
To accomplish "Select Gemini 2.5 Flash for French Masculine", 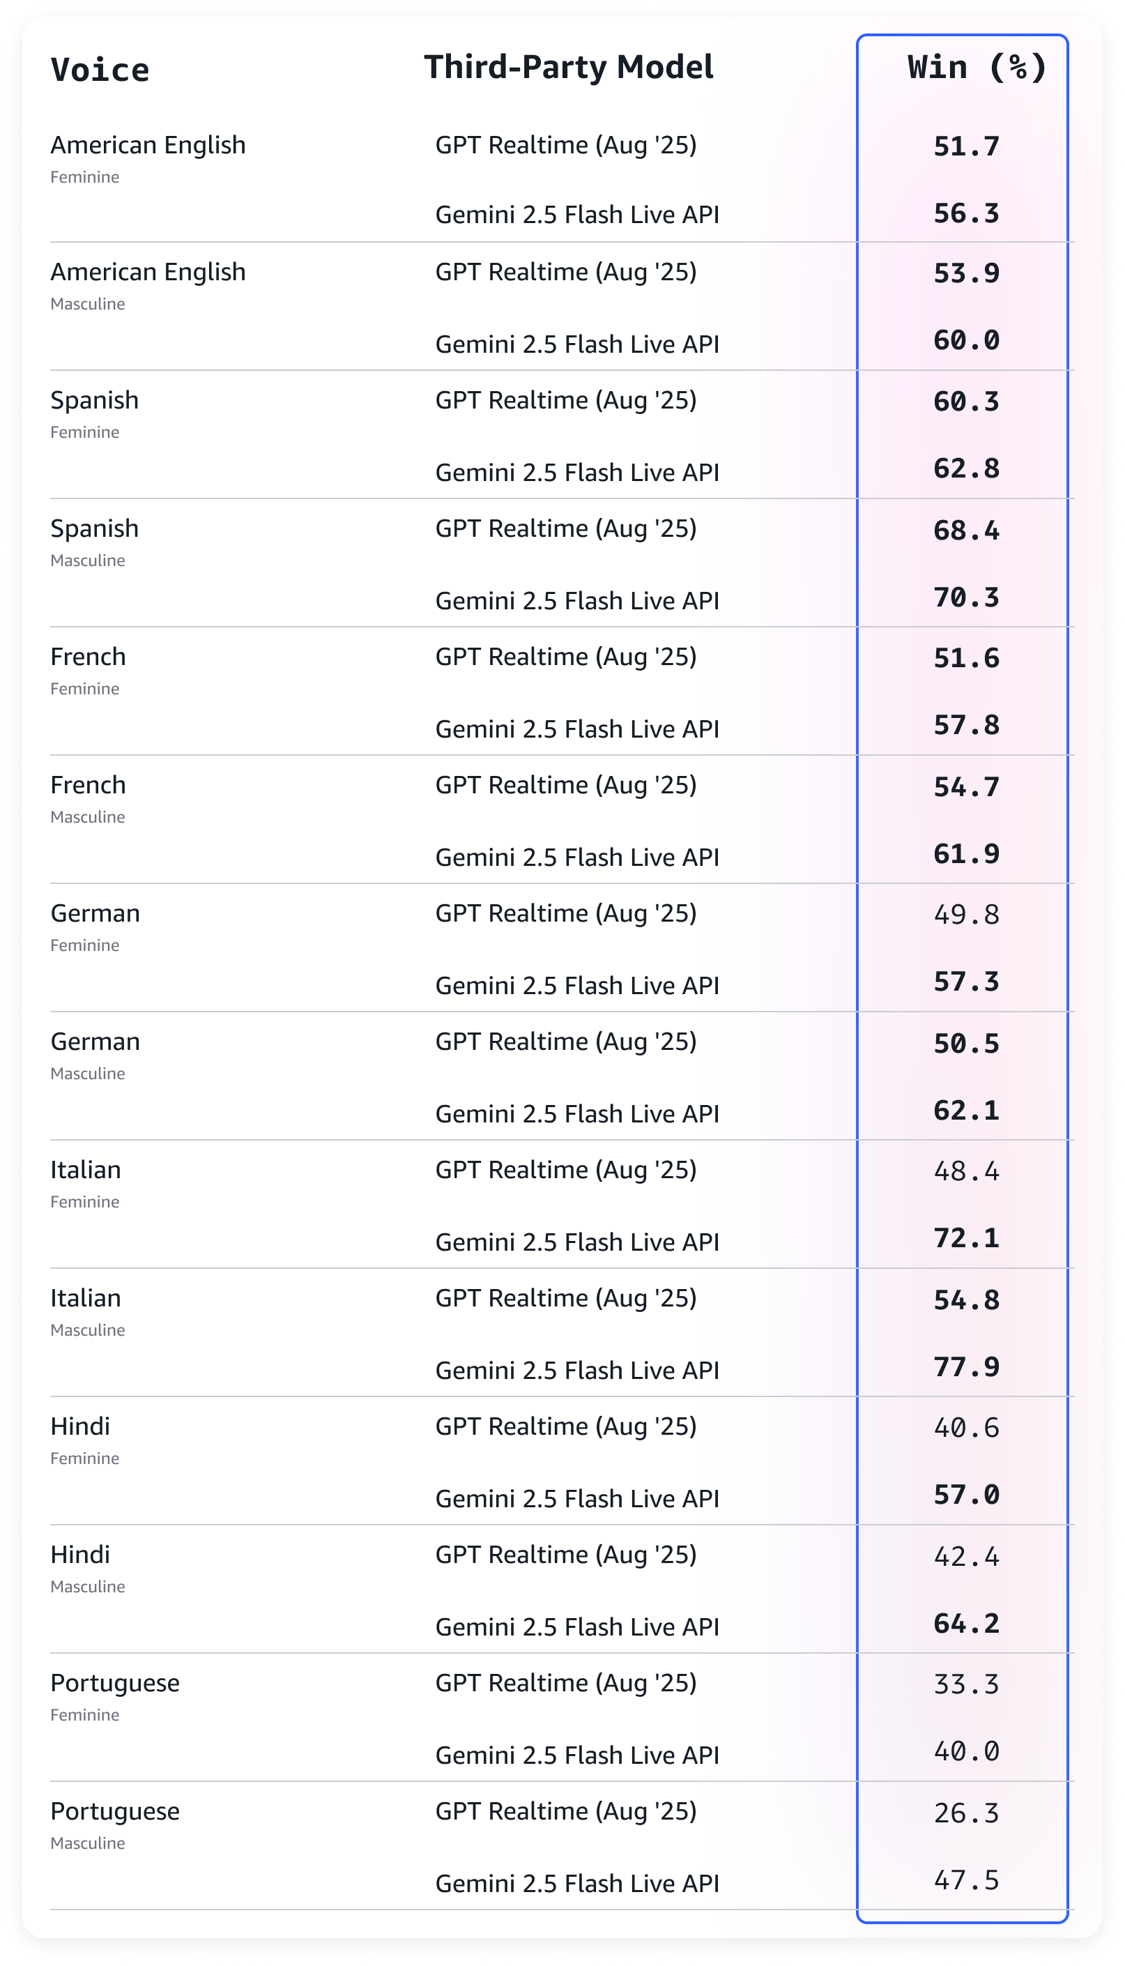I will 576,858.
